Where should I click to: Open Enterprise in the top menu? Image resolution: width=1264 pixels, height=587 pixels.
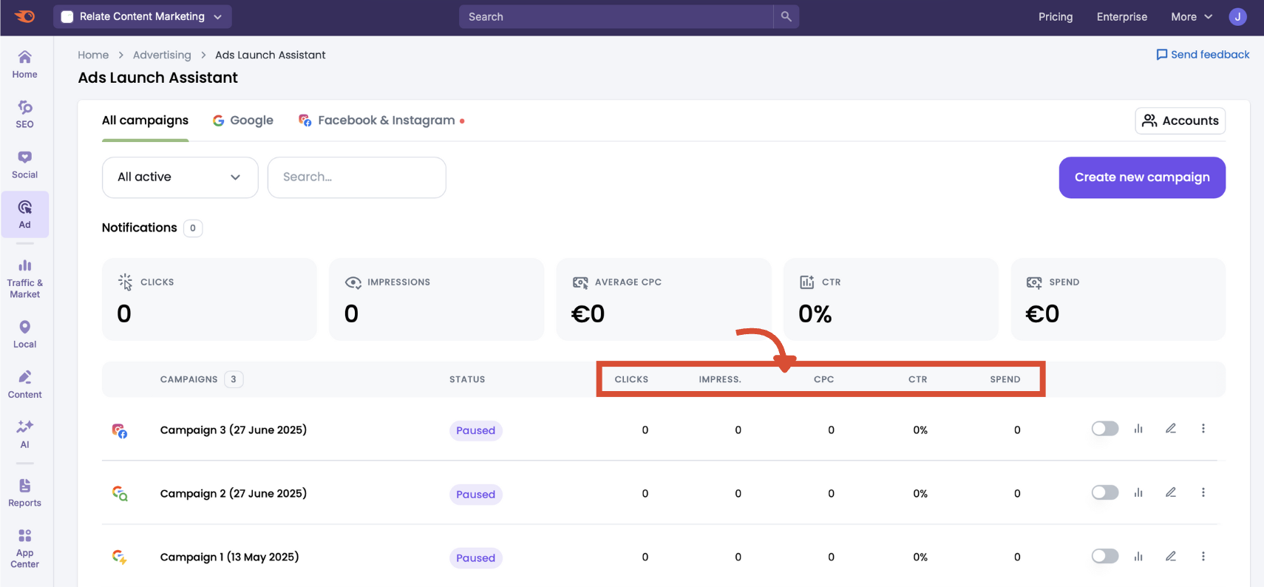click(x=1122, y=16)
